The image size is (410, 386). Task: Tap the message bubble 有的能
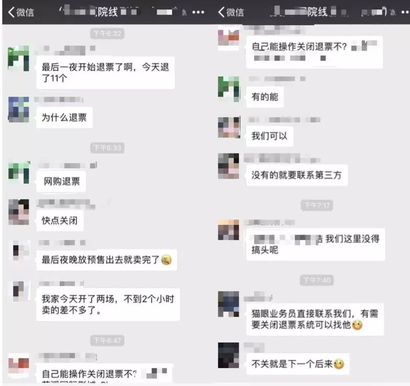[x=265, y=97]
